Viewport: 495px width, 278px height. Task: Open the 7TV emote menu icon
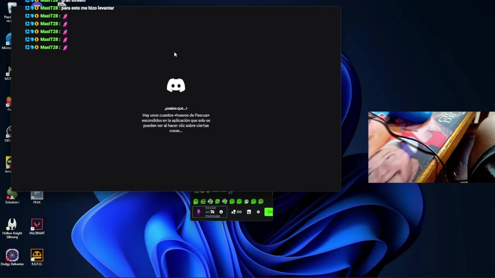pyautogui.click(x=212, y=212)
